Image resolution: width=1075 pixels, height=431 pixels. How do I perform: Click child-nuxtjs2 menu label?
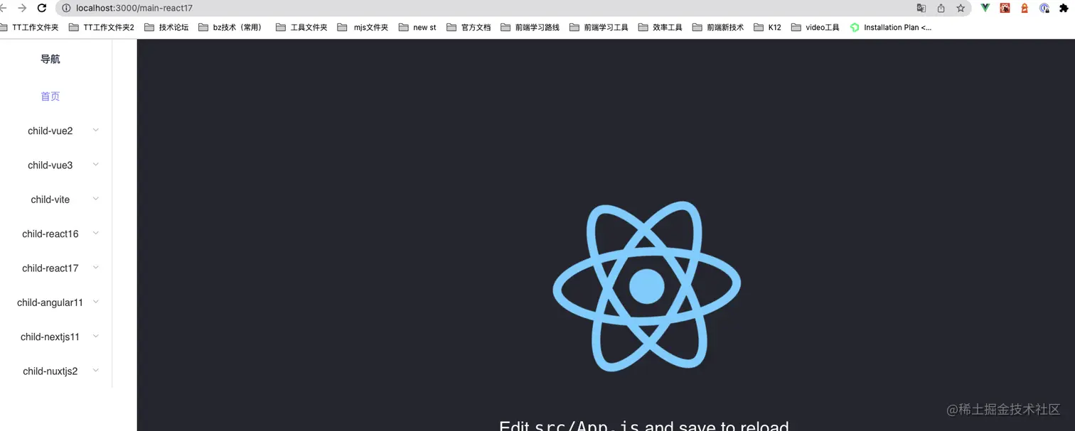[50, 371]
